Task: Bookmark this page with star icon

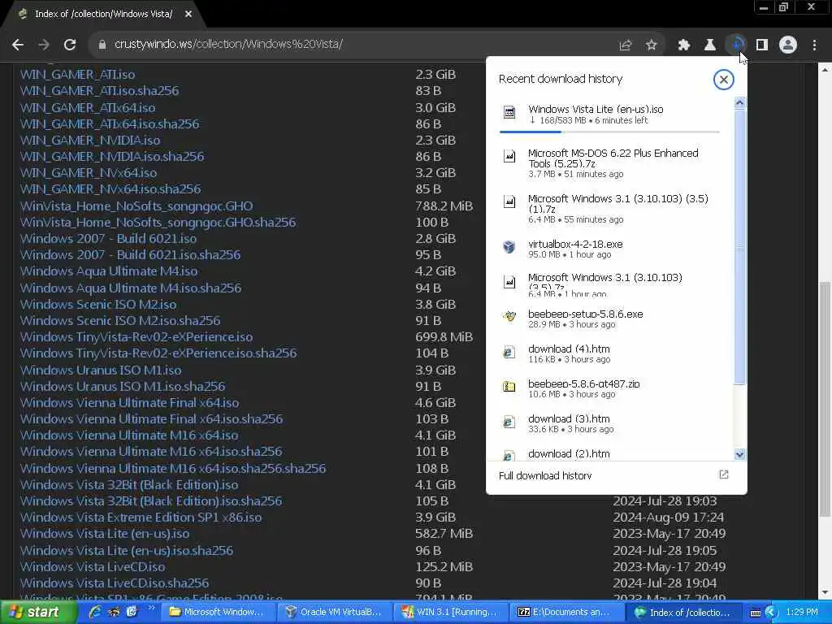Action: point(652,45)
